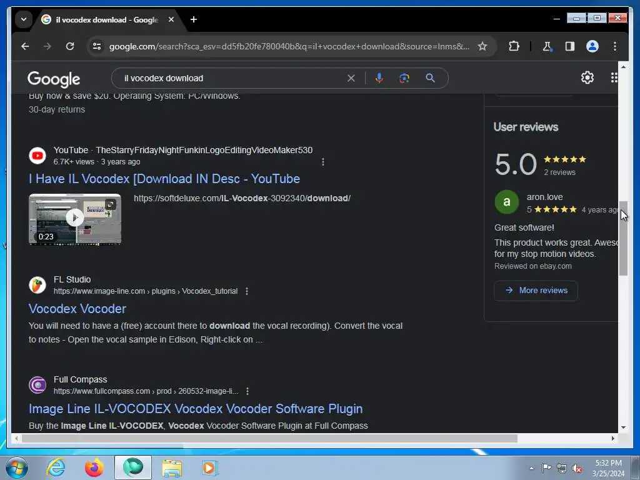The image size is (640, 480).
Task: View site information icon in address bar
Action: click(x=97, y=46)
